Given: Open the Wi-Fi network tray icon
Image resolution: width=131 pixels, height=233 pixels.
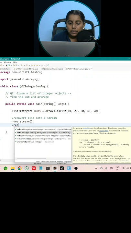Looking at the screenshot, I should [124, 168].
